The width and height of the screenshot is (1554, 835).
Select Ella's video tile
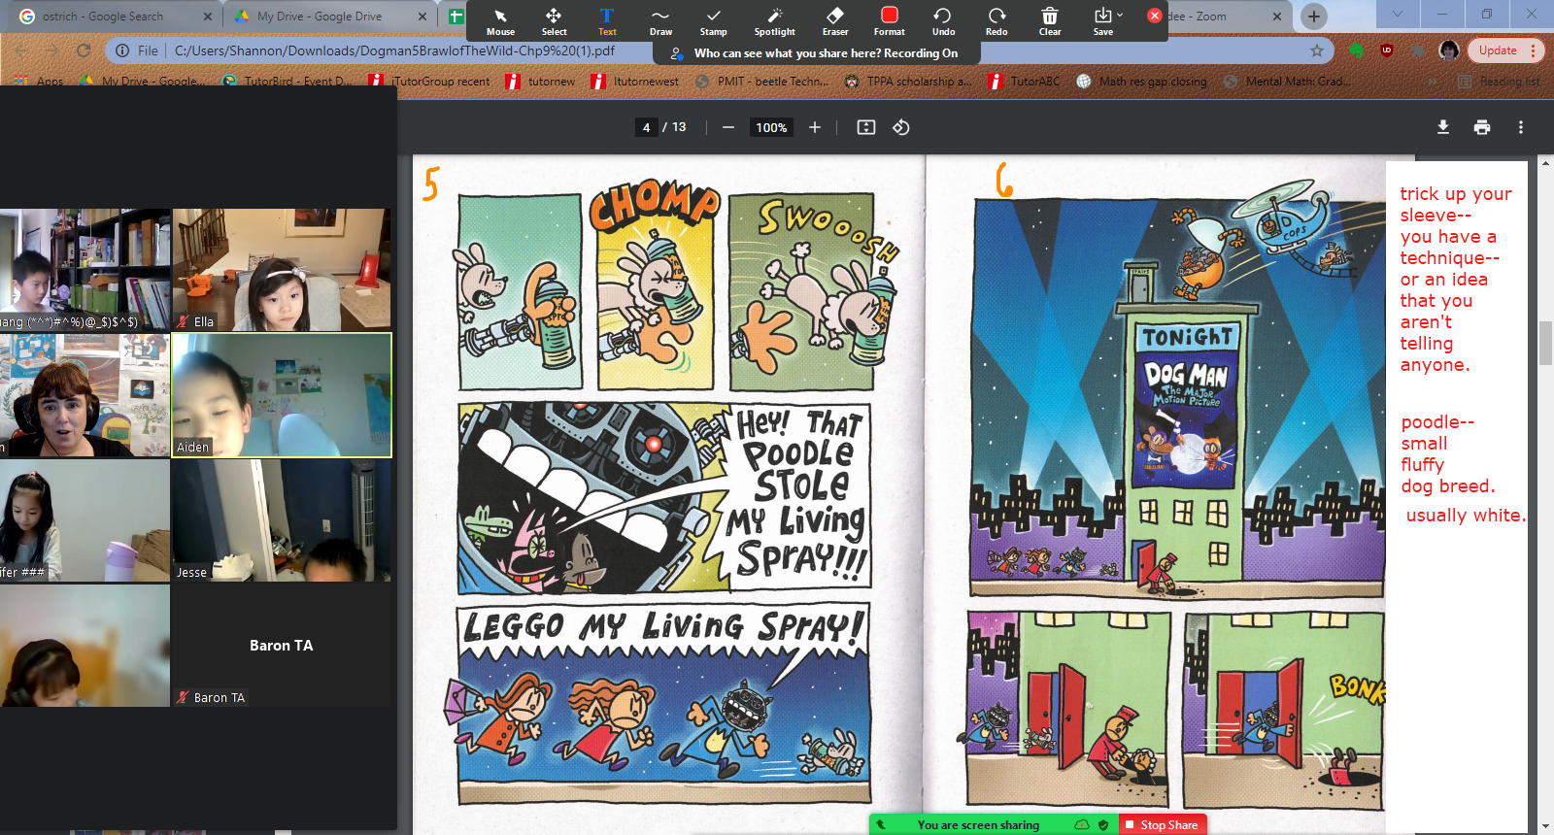click(x=281, y=270)
